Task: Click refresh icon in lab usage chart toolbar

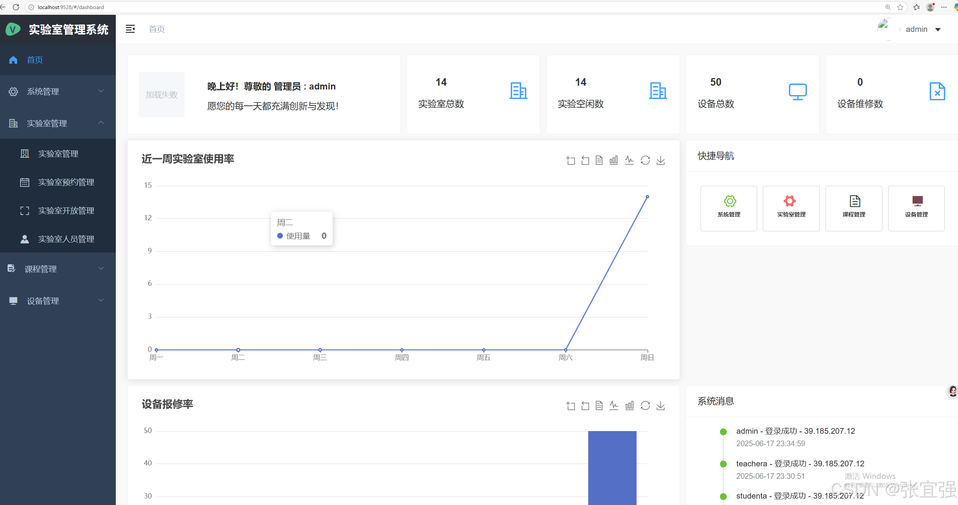Action: (x=645, y=160)
